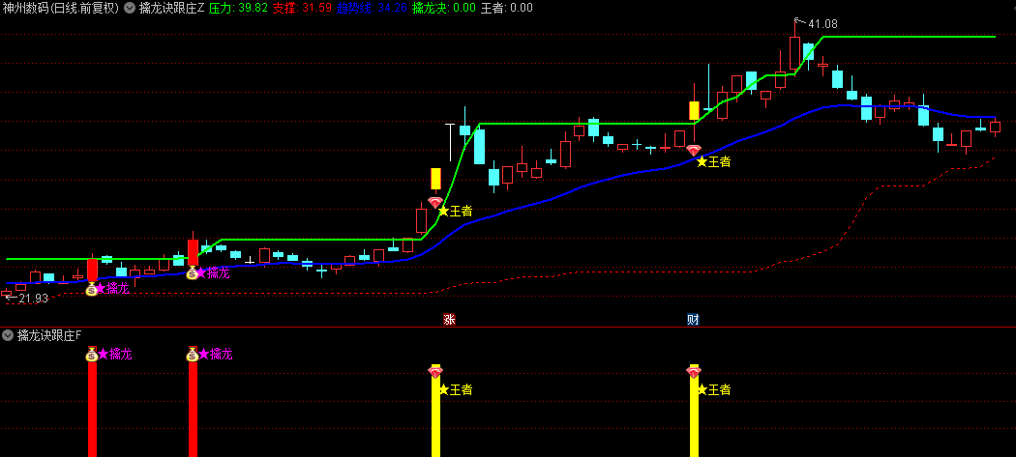The height and width of the screenshot is (457, 1016).
Task: Click the 擒龙诀跟庄F sub-chart title
Action: 50,335
